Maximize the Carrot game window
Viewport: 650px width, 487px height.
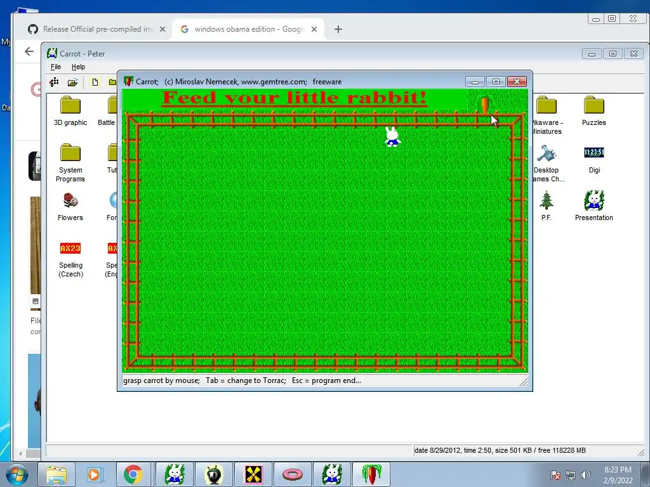(x=496, y=82)
